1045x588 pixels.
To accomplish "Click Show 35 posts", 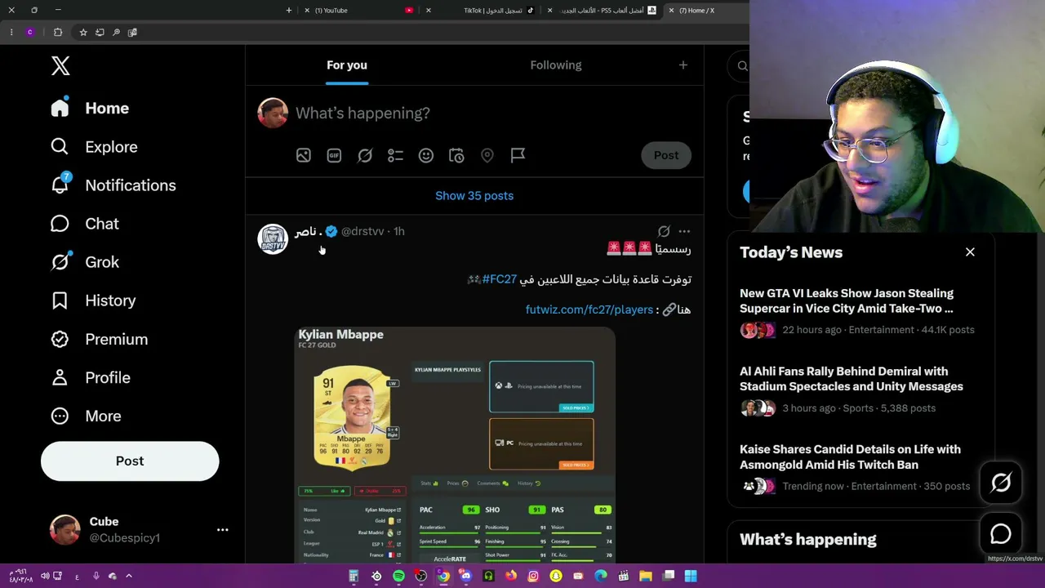I will (474, 196).
